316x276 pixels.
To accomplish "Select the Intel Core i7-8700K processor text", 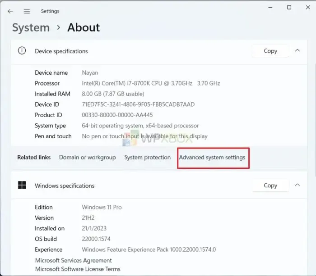I will (x=151, y=83).
